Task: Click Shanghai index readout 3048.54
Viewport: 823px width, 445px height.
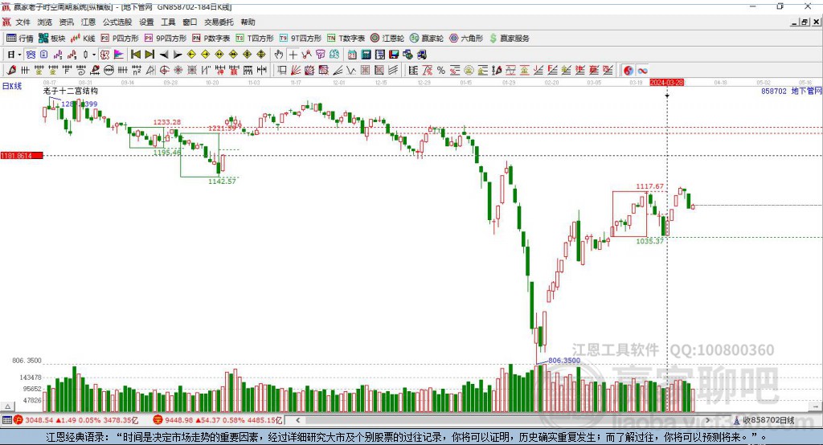Action: click(39, 420)
